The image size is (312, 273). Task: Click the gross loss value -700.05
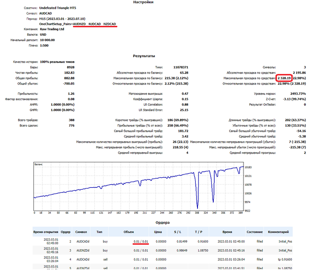(69, 84)
